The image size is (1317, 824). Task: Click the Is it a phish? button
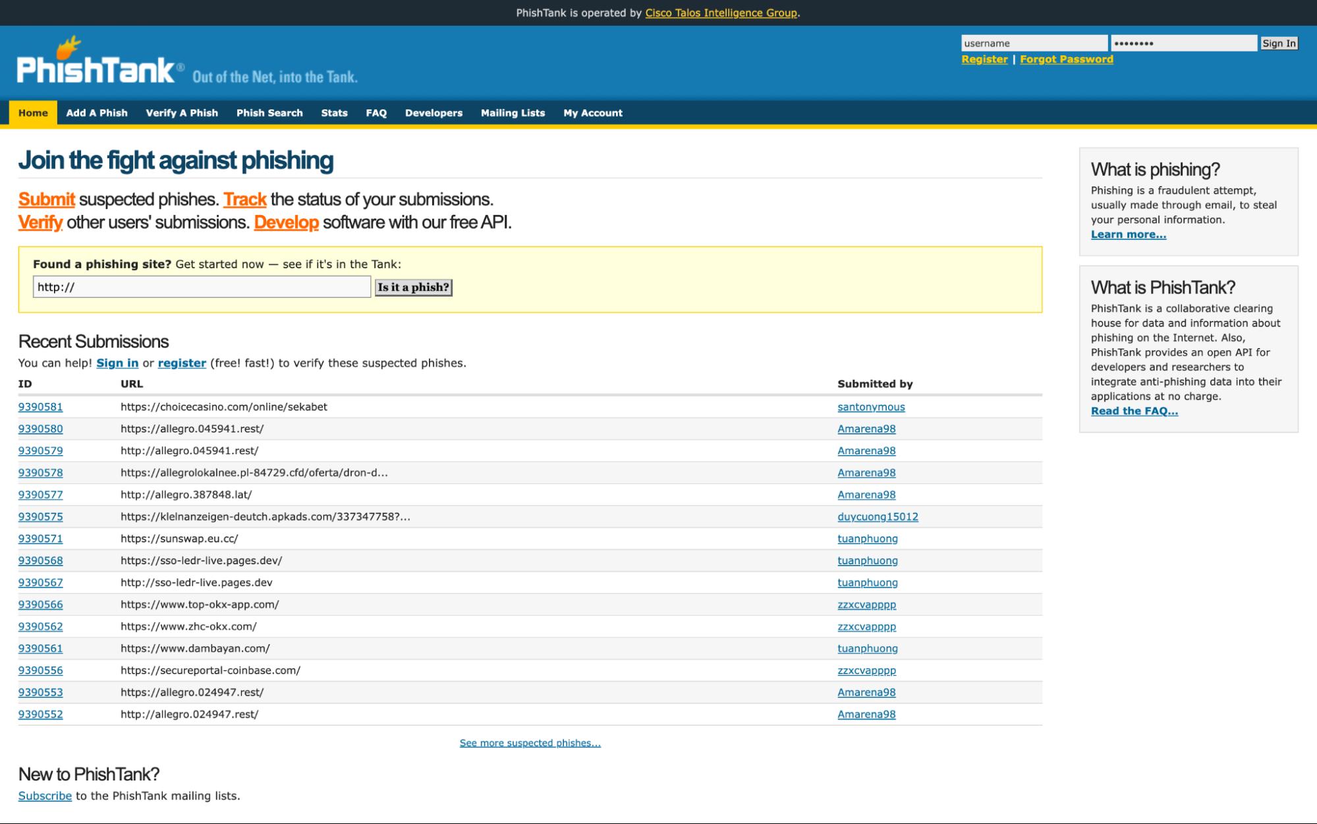click(413, 287)
